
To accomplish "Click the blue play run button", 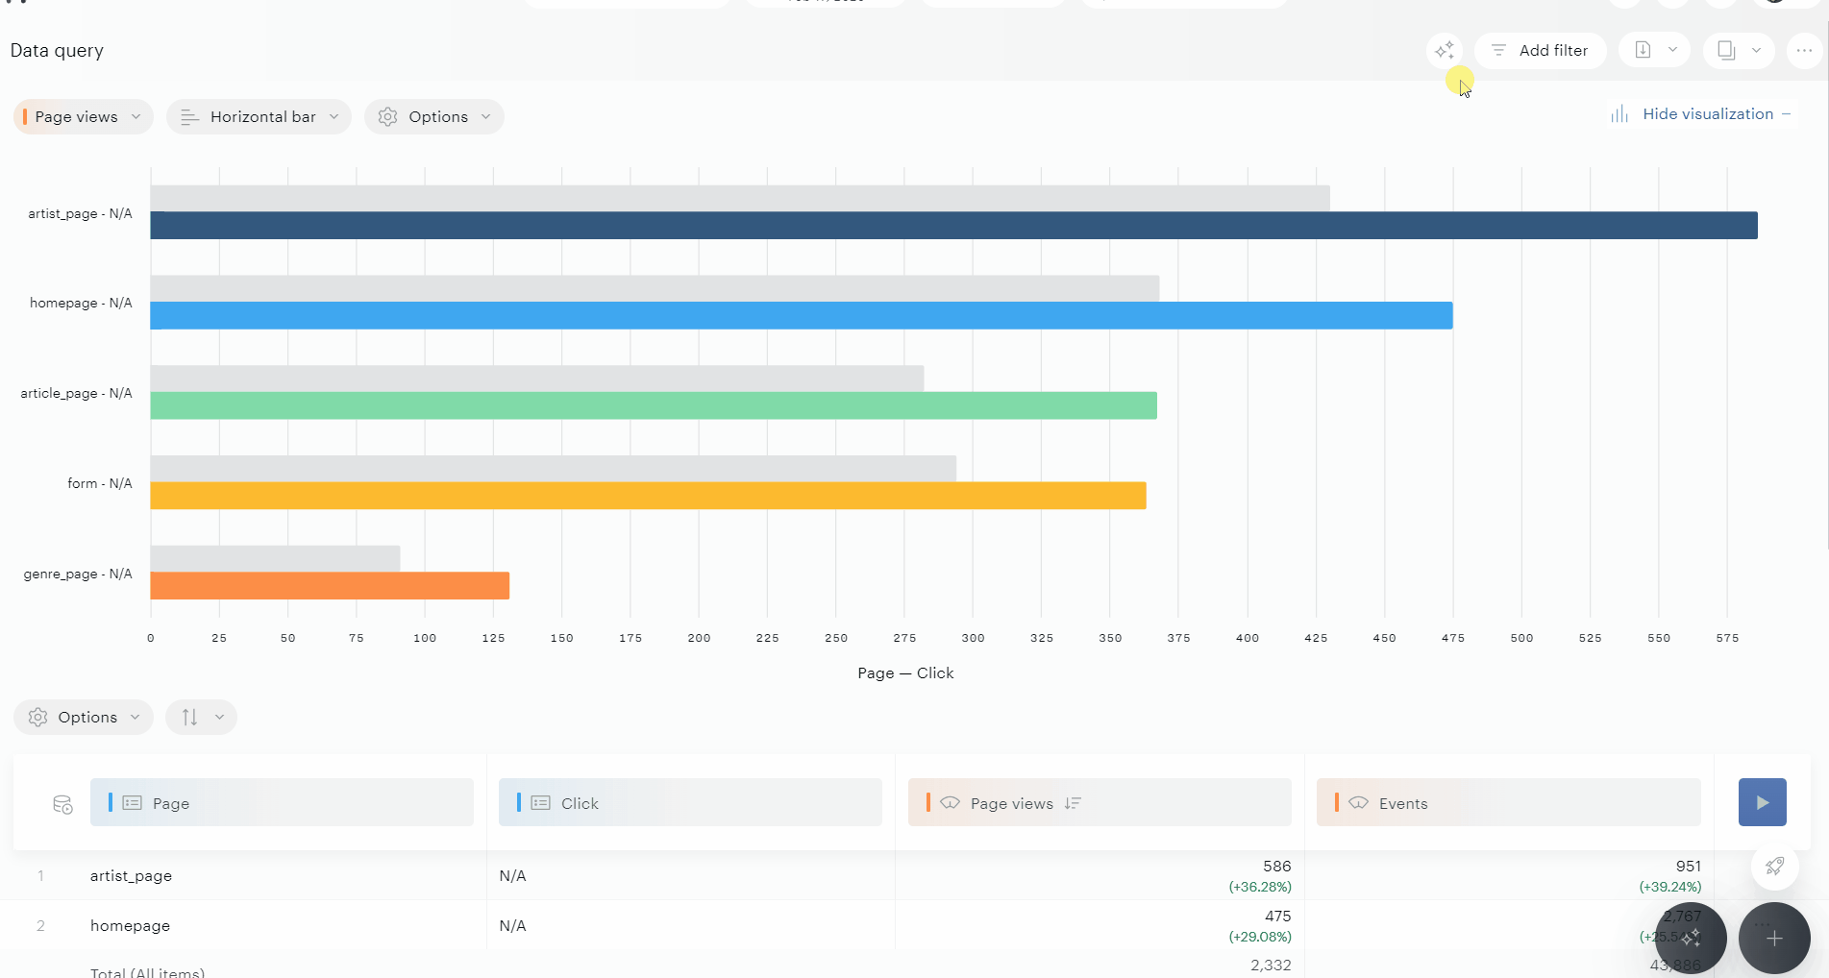I will point(1762,802).
